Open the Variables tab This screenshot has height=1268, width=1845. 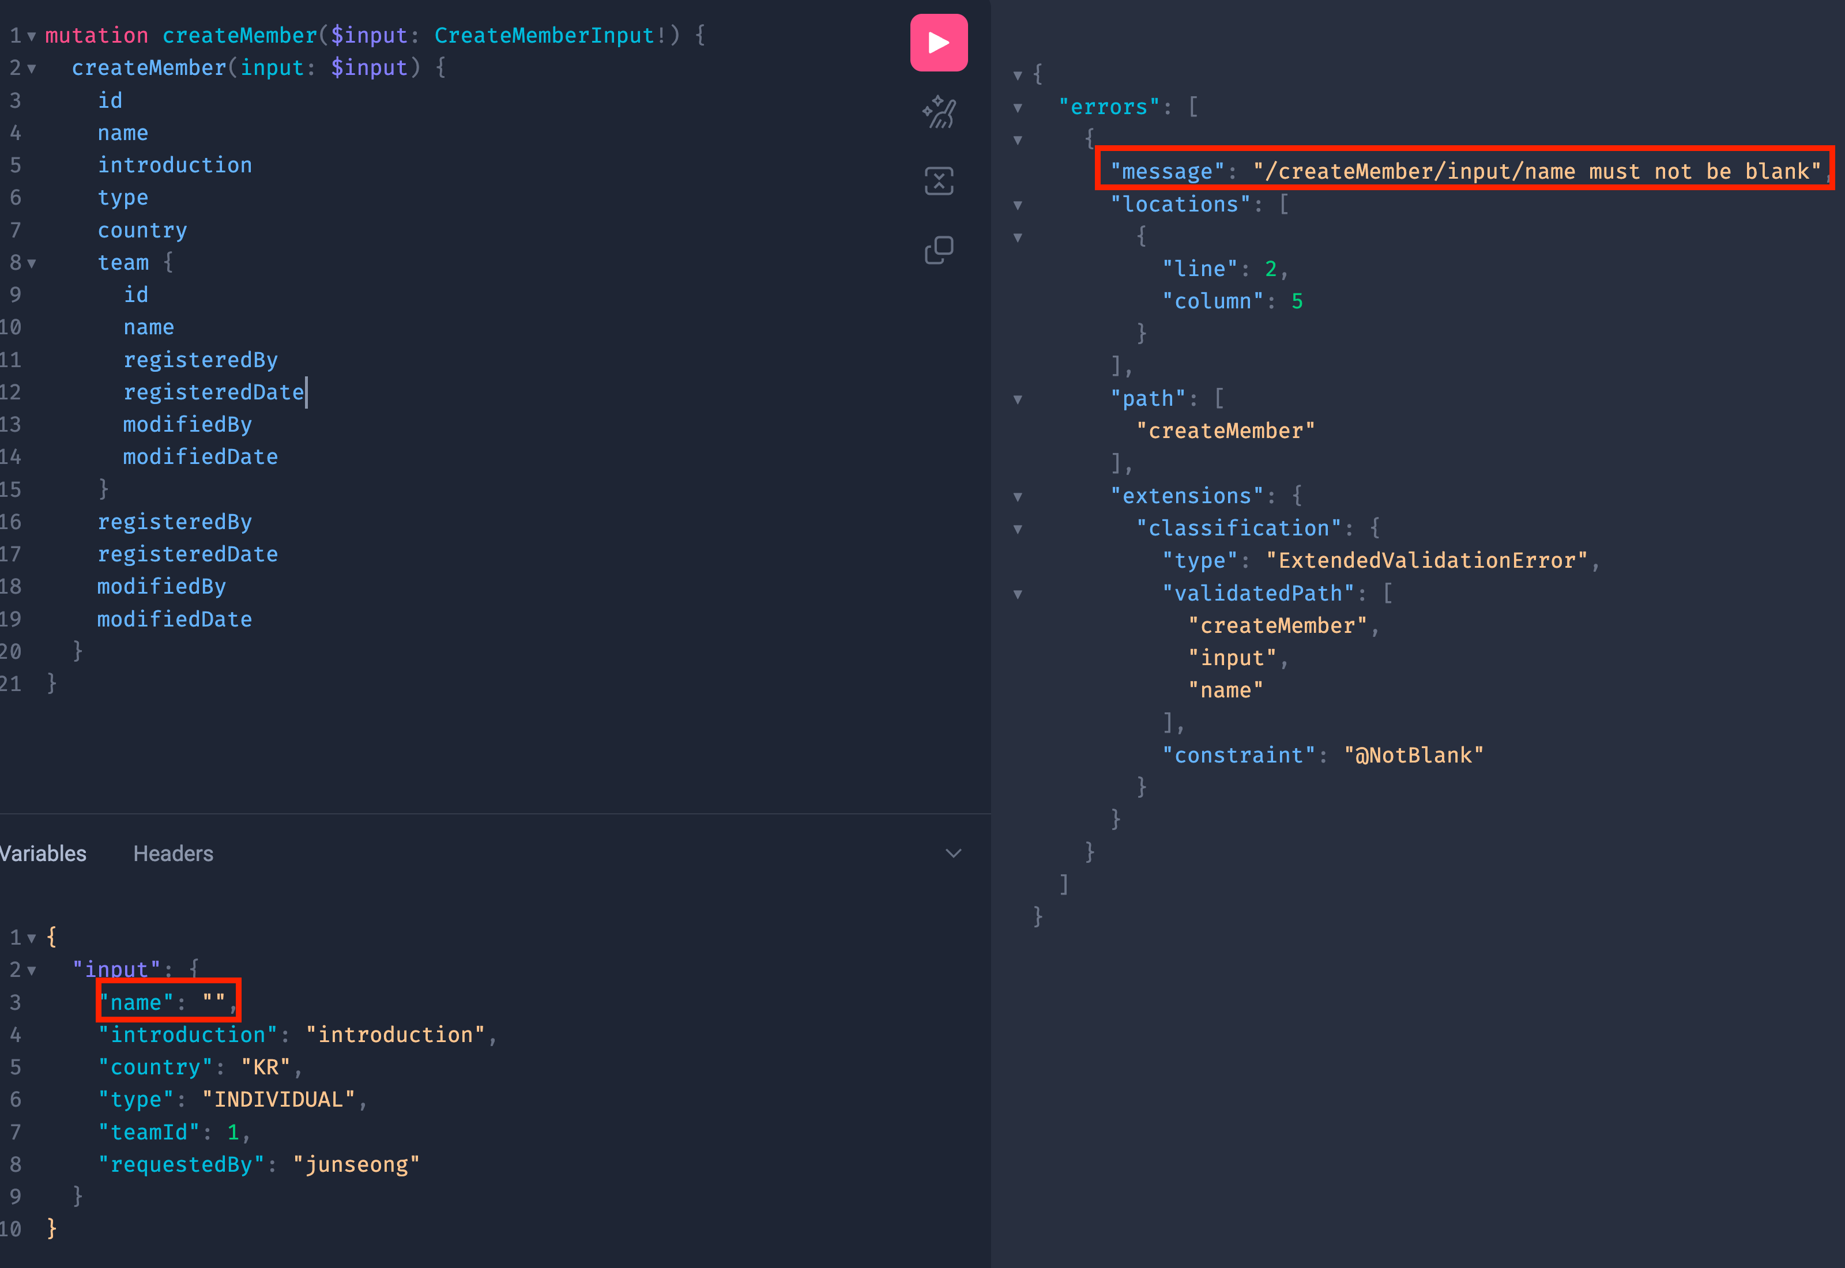pyautogui.click(x=43, y=853)
